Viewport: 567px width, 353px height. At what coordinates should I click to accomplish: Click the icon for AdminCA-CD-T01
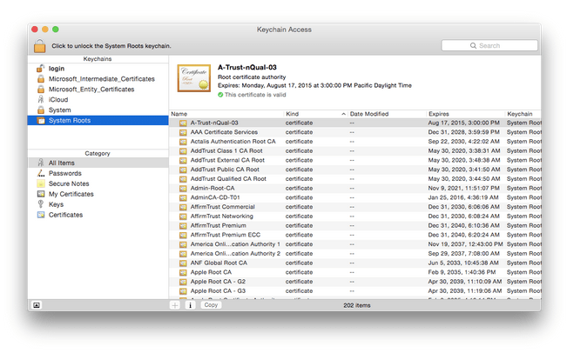tap(183, 198)
